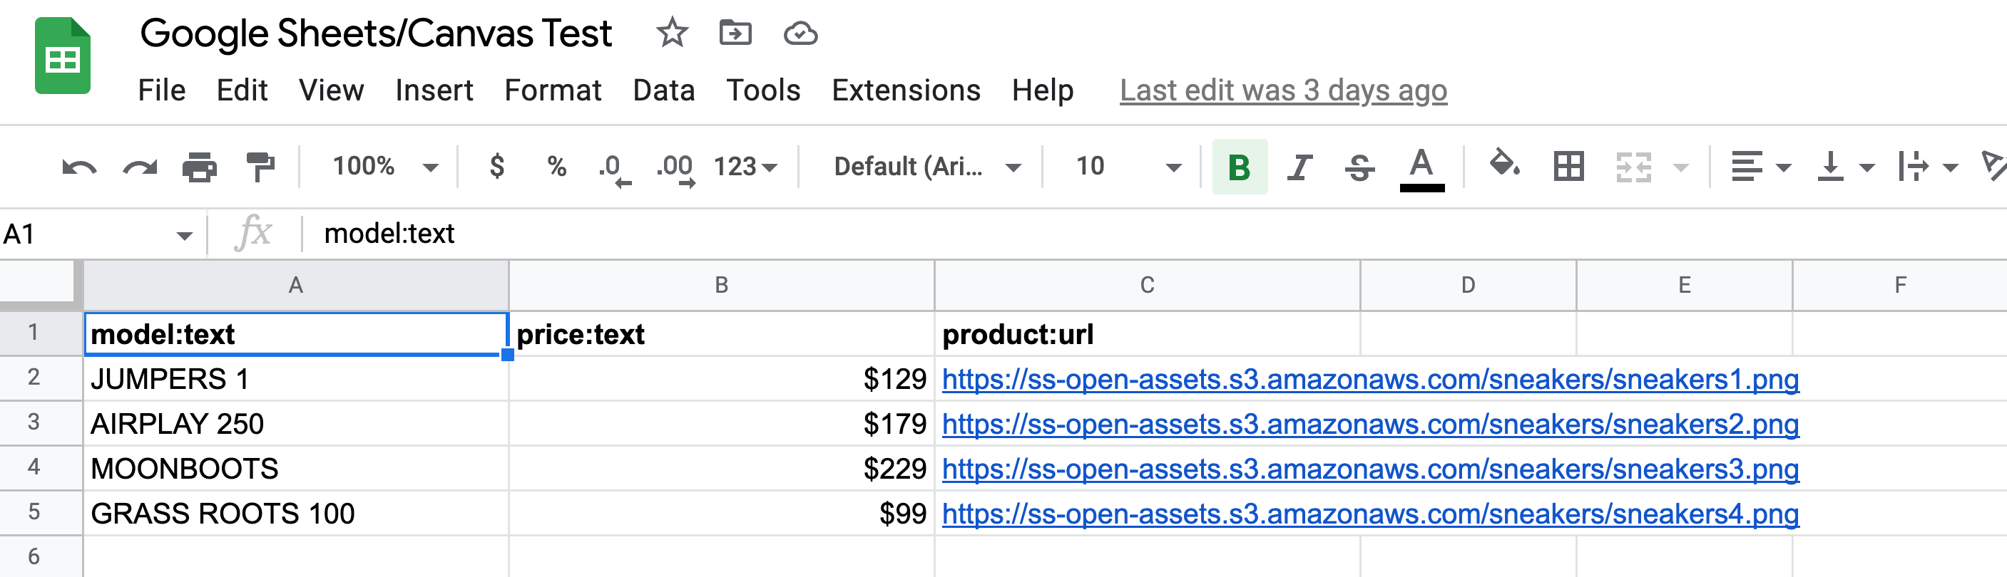Select column D header
Screen dimensions: 2007x577
coord(1468,285)
